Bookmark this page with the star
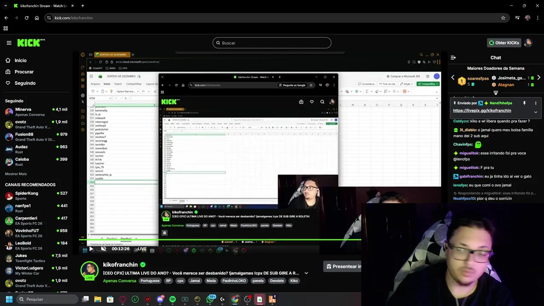This screenshot has width=544, height=306. point(503,18)
